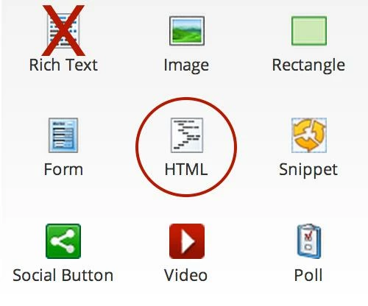The width and height of the screenshot is (368, 306).
Task: Choose the orange Snippet icon
Action: tap(309, 135)
